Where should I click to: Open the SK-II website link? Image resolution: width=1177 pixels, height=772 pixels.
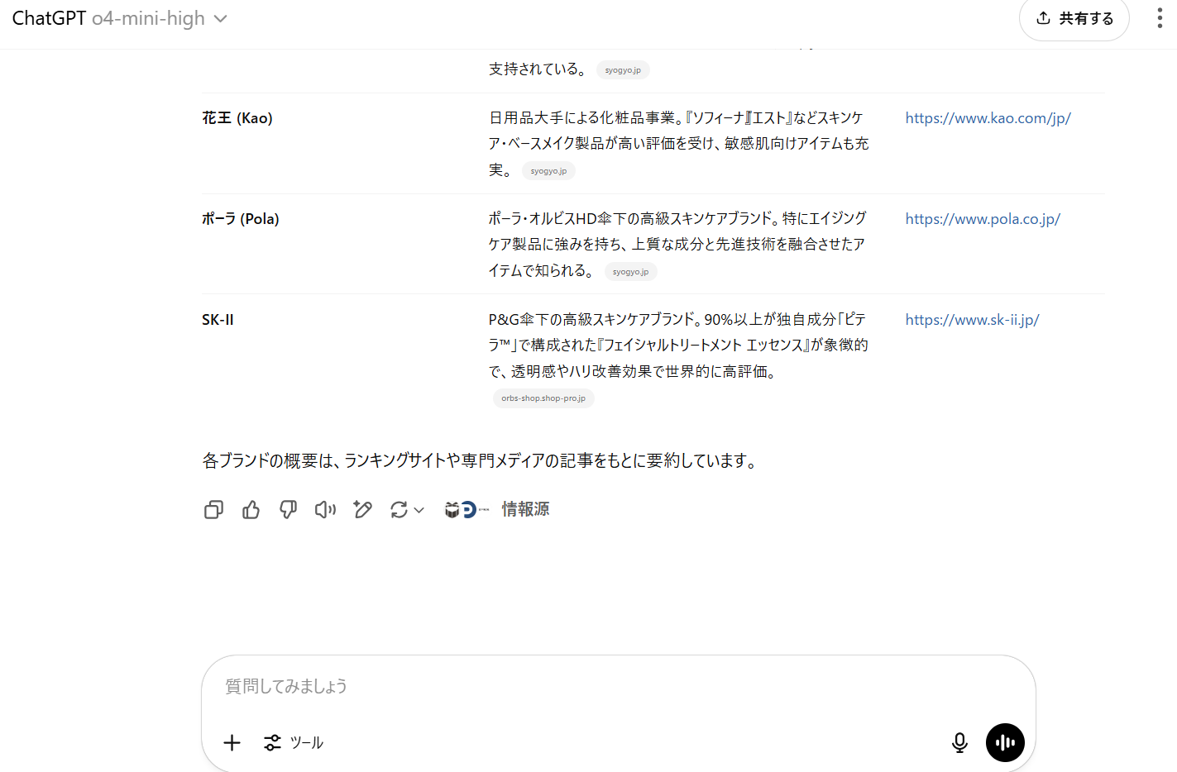point(973,319)
